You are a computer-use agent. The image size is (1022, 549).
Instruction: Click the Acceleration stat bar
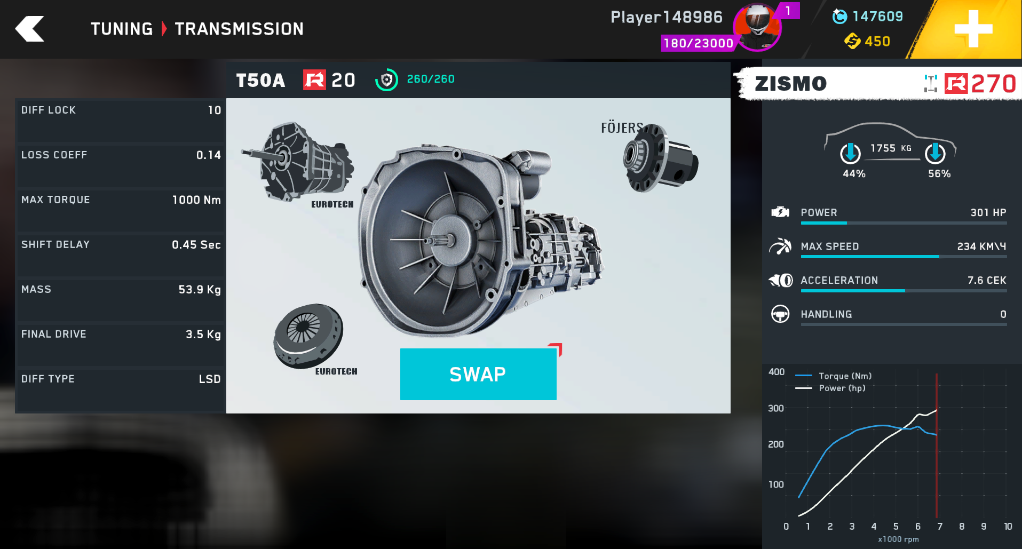[904, 291]
